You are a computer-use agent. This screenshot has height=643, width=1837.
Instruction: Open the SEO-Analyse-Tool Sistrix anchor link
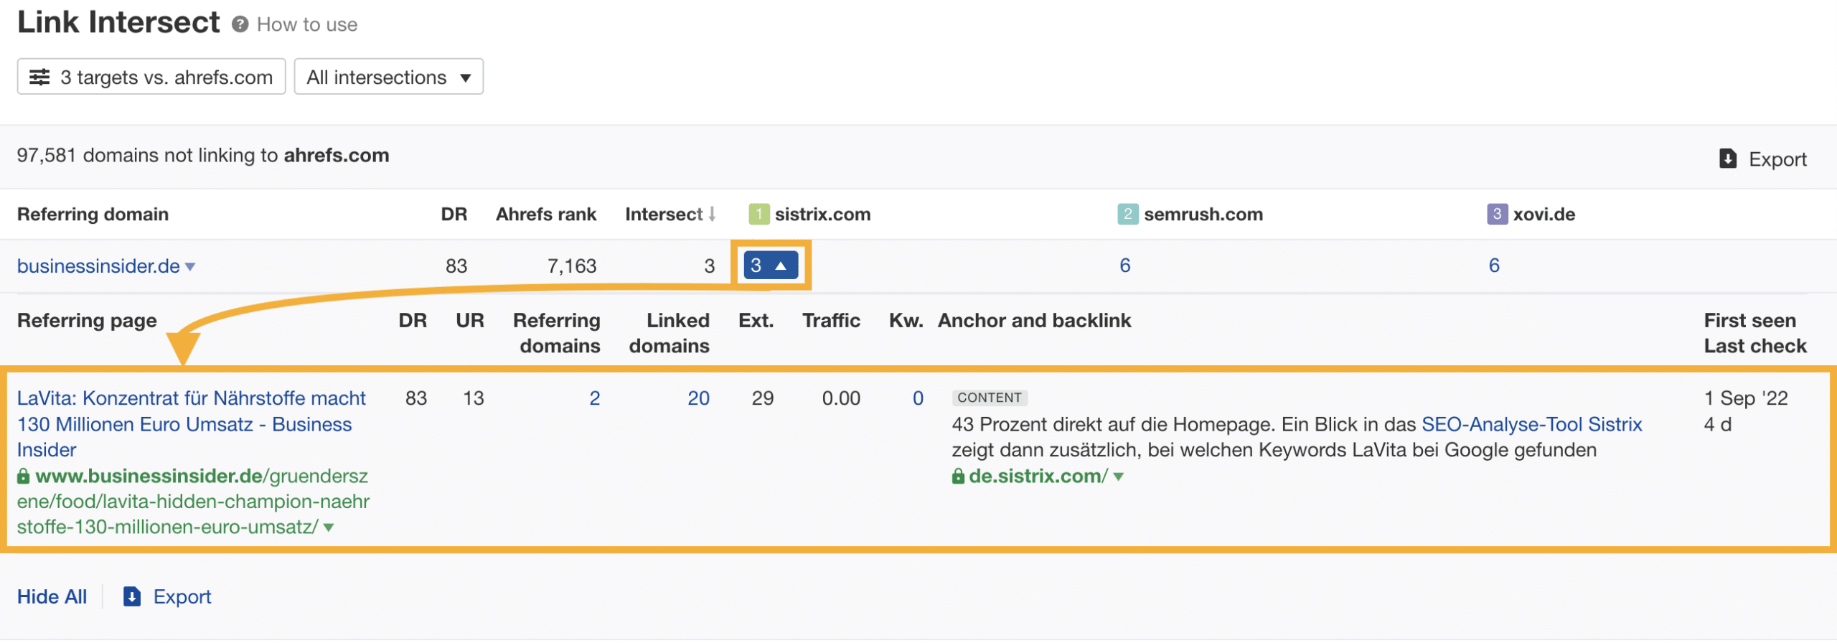click(1531, 424)
